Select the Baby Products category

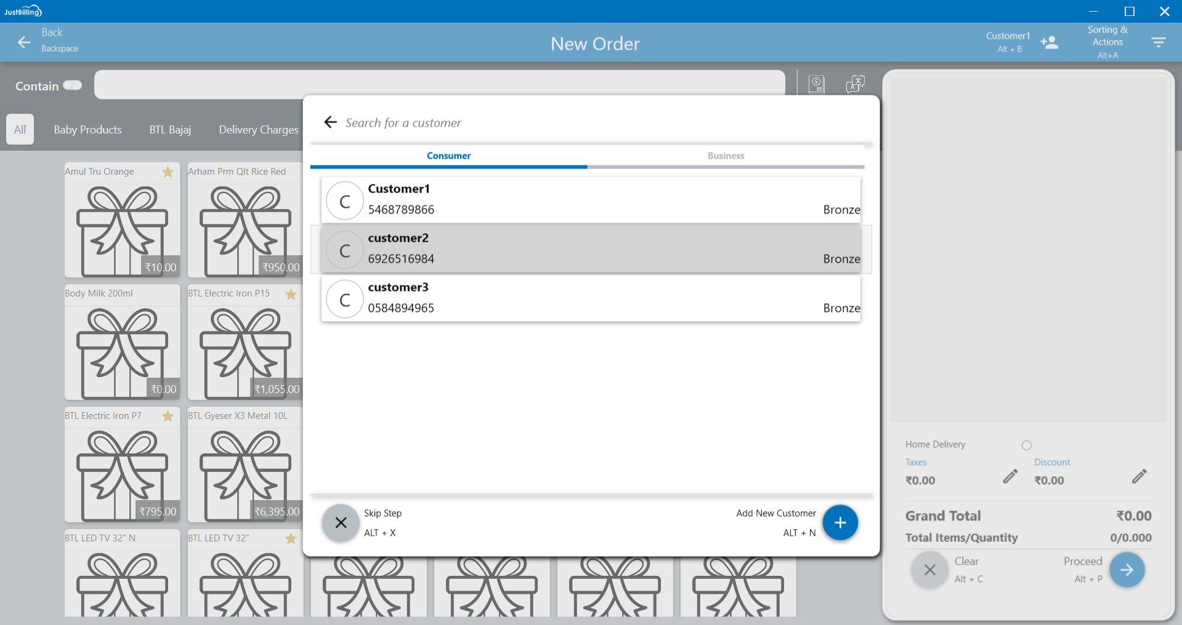coord(87,130)
